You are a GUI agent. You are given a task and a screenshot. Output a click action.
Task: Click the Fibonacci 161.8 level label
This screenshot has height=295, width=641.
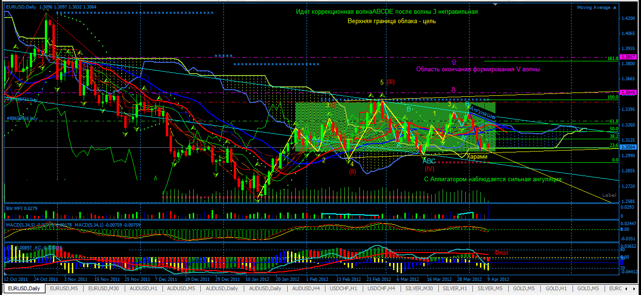(x=613, y=59)
